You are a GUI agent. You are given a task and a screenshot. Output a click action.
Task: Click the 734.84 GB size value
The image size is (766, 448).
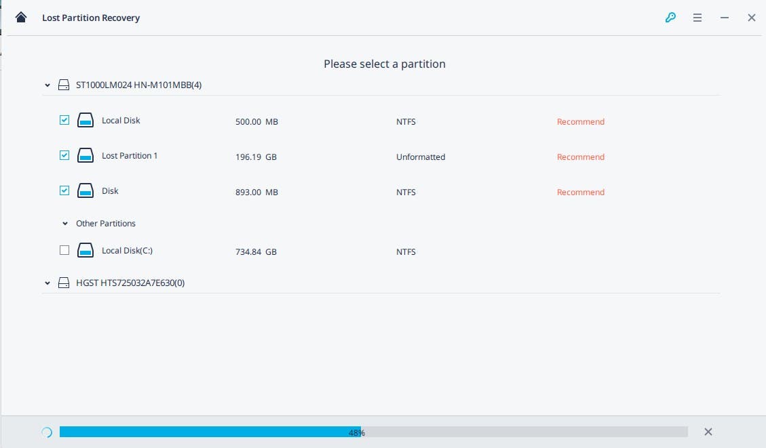[256, 252]
